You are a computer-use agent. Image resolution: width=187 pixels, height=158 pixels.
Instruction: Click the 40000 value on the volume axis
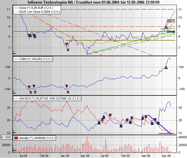point(183,137)
